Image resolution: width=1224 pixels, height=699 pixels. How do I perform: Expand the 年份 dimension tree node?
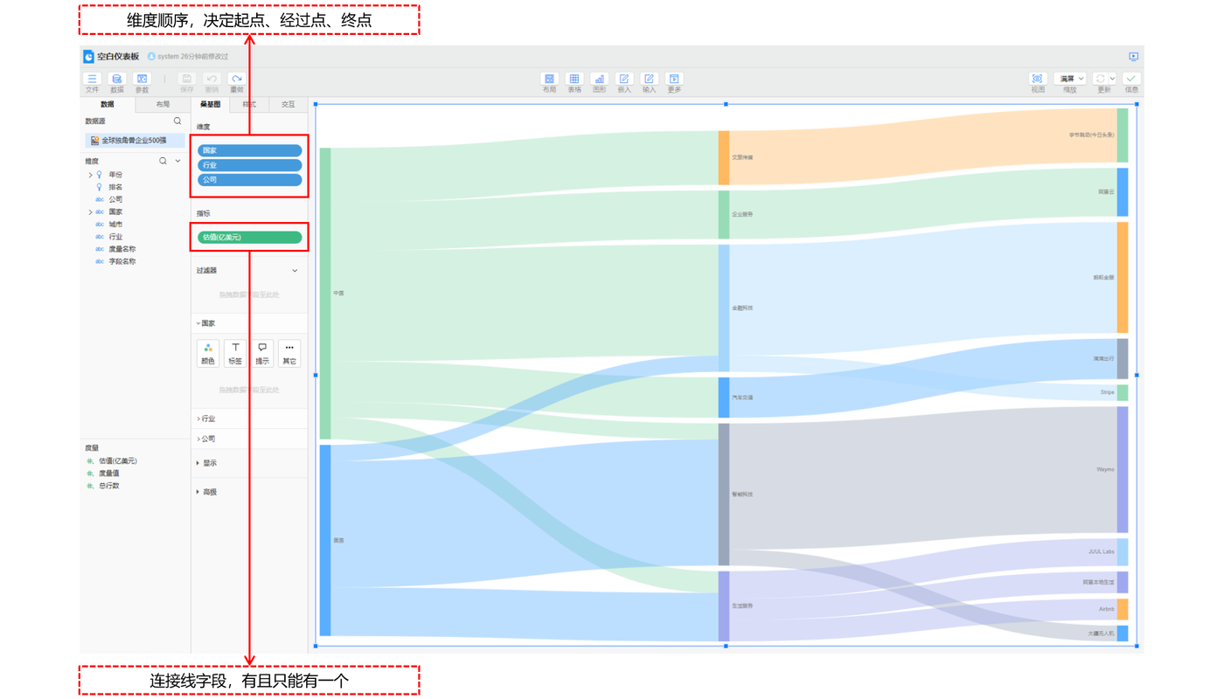click(x=90, y=175)
